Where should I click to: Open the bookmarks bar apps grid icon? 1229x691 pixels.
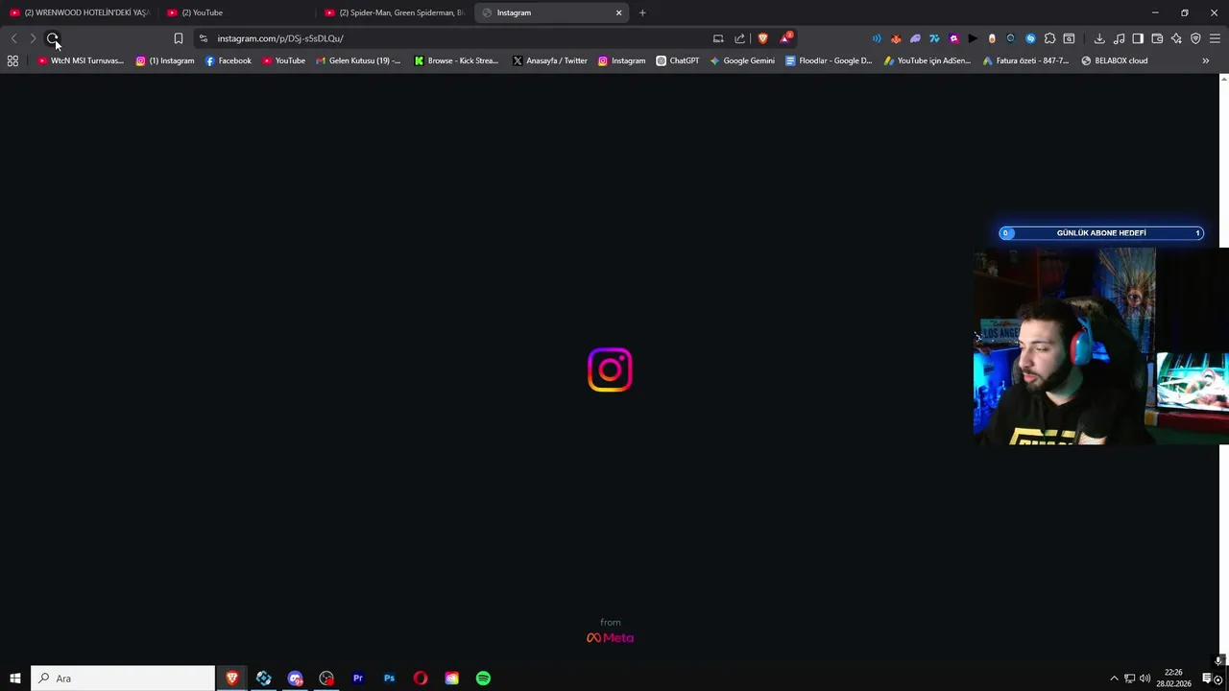click(12, 60)
